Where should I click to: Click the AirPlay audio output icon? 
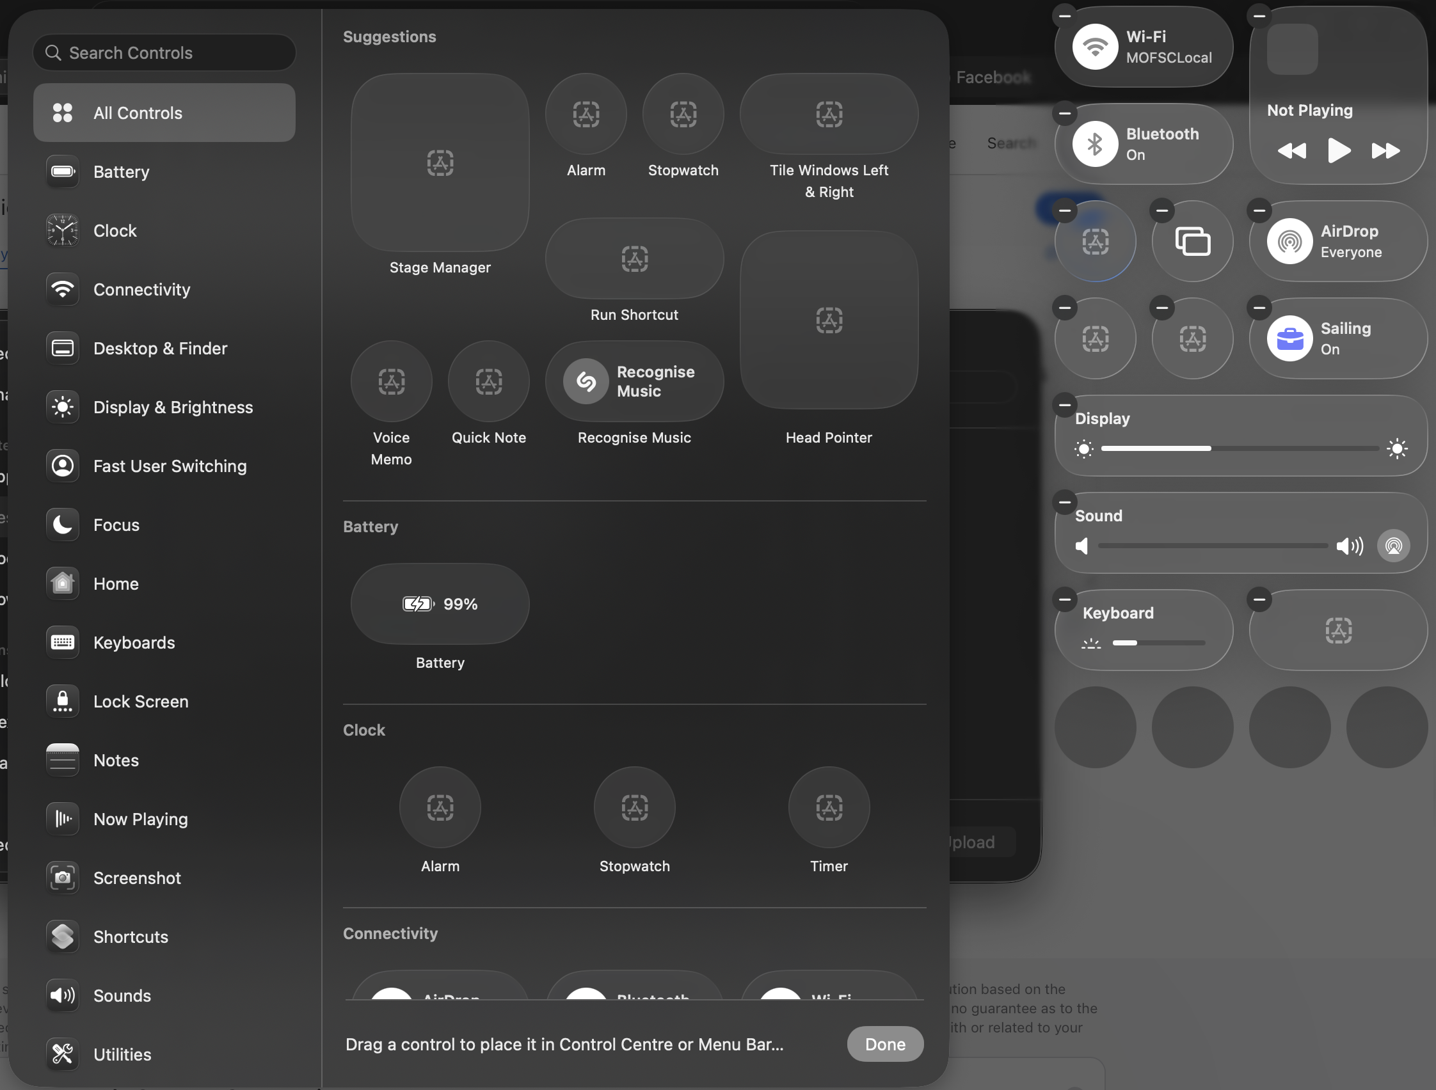[1393, 546]
